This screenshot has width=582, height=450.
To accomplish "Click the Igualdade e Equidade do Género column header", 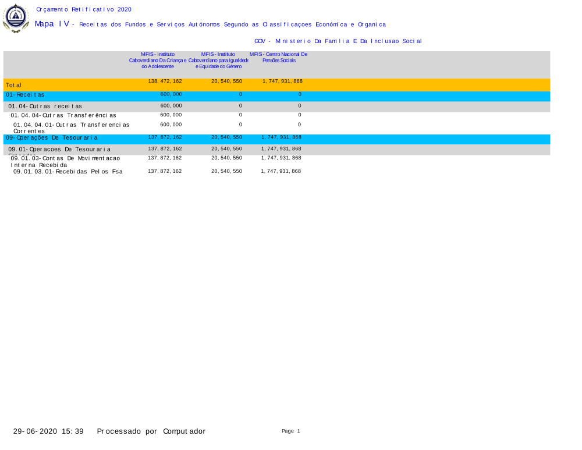I will click(218, 60).
